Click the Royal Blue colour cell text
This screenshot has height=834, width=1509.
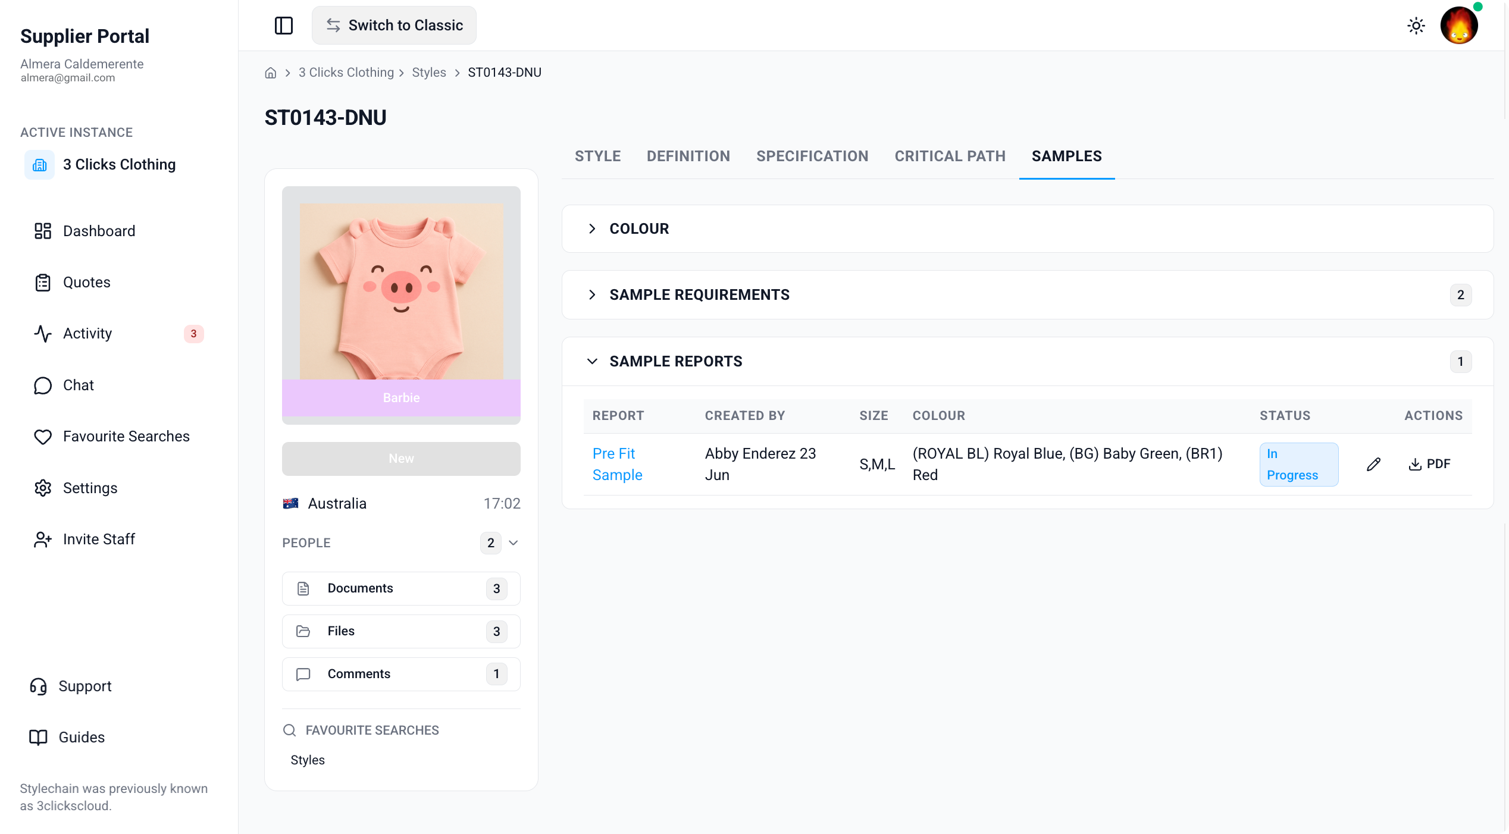1067,465
